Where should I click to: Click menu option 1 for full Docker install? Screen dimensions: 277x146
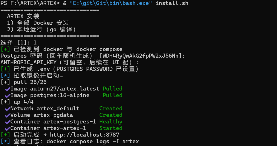click(x=38, y=23)
